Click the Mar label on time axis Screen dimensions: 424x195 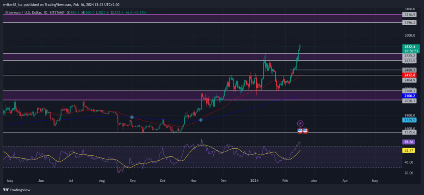coord(314,181)
